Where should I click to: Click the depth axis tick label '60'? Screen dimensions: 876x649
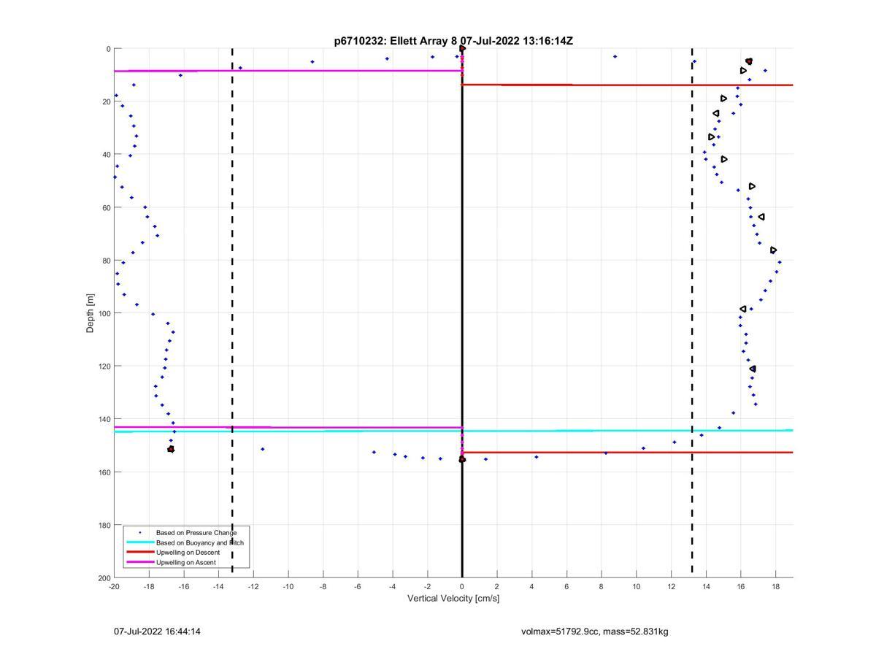pyautogui.click(x=106, y=207)
